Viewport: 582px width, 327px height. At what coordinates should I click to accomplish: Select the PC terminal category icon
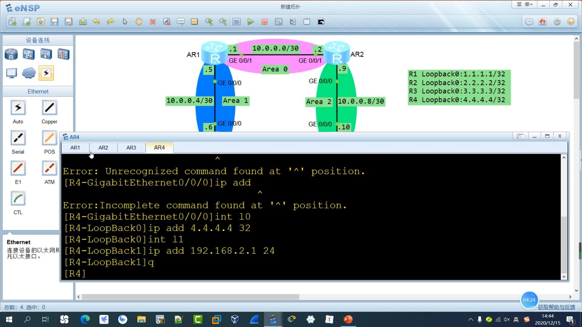pos(12,73)
